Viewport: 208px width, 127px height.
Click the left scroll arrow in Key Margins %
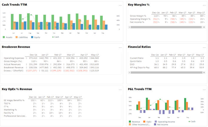pyautogui.click(x=129, y=27)
